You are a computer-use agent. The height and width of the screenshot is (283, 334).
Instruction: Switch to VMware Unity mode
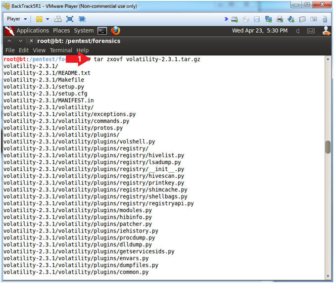82,19
